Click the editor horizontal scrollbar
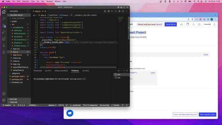 tap(78, 67)
